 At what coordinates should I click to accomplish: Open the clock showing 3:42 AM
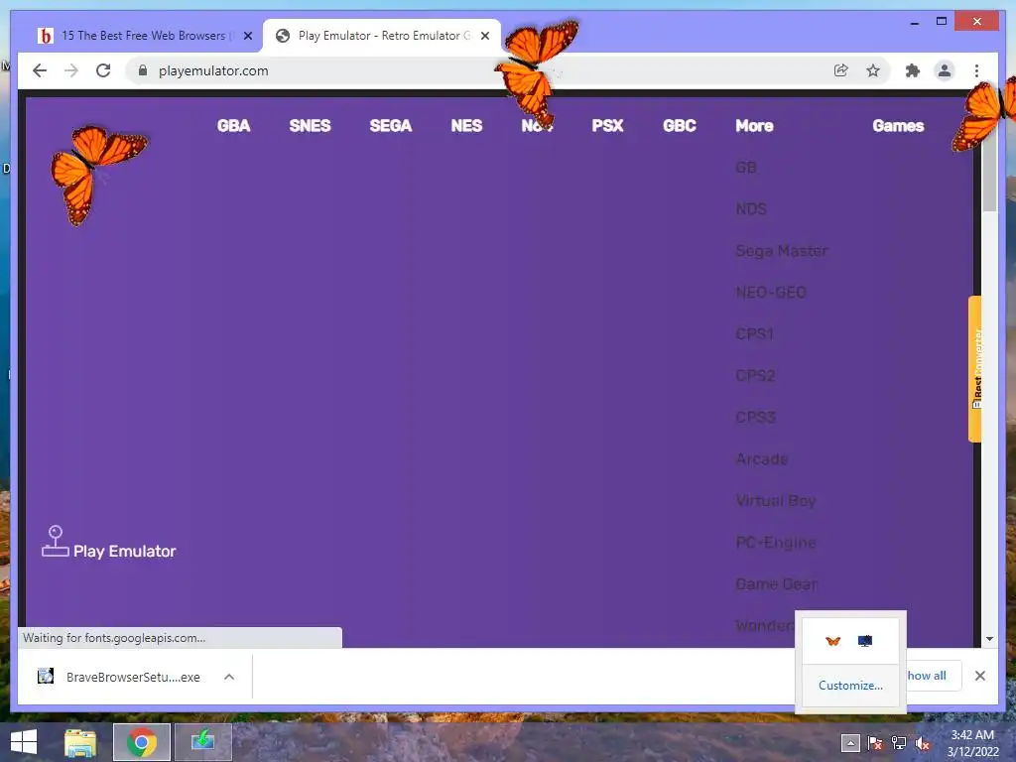972,743
